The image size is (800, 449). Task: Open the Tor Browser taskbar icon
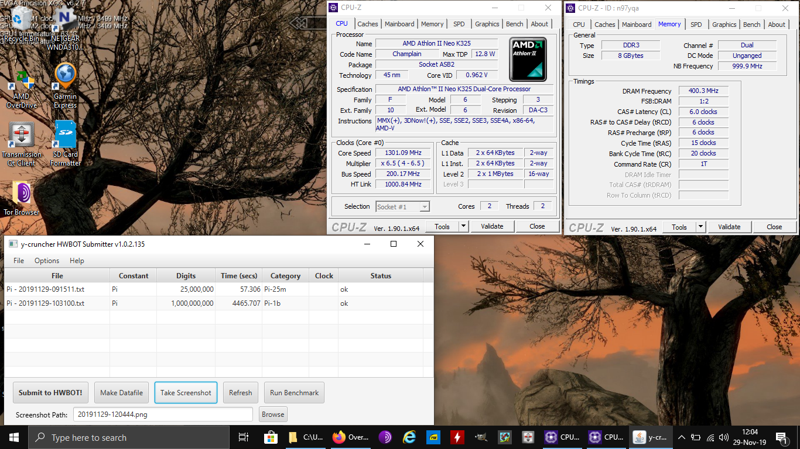coord(385,437)
